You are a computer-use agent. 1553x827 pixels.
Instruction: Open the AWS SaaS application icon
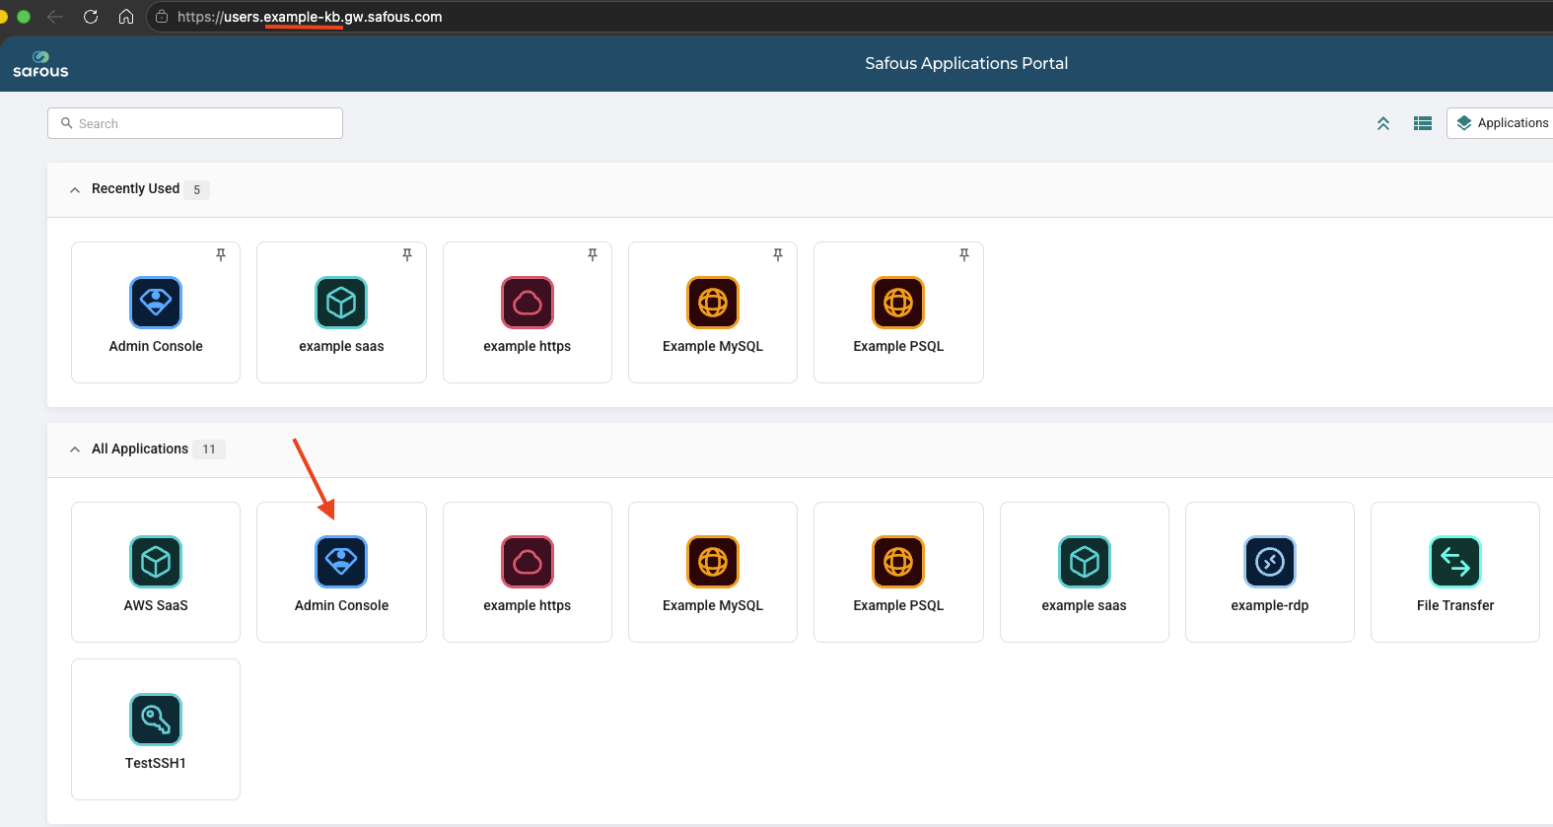point(156,562)
